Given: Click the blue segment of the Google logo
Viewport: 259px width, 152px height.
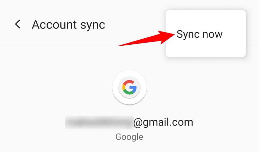Looking at the screenshot, I should pyautogui.click(x=133, y=89).
